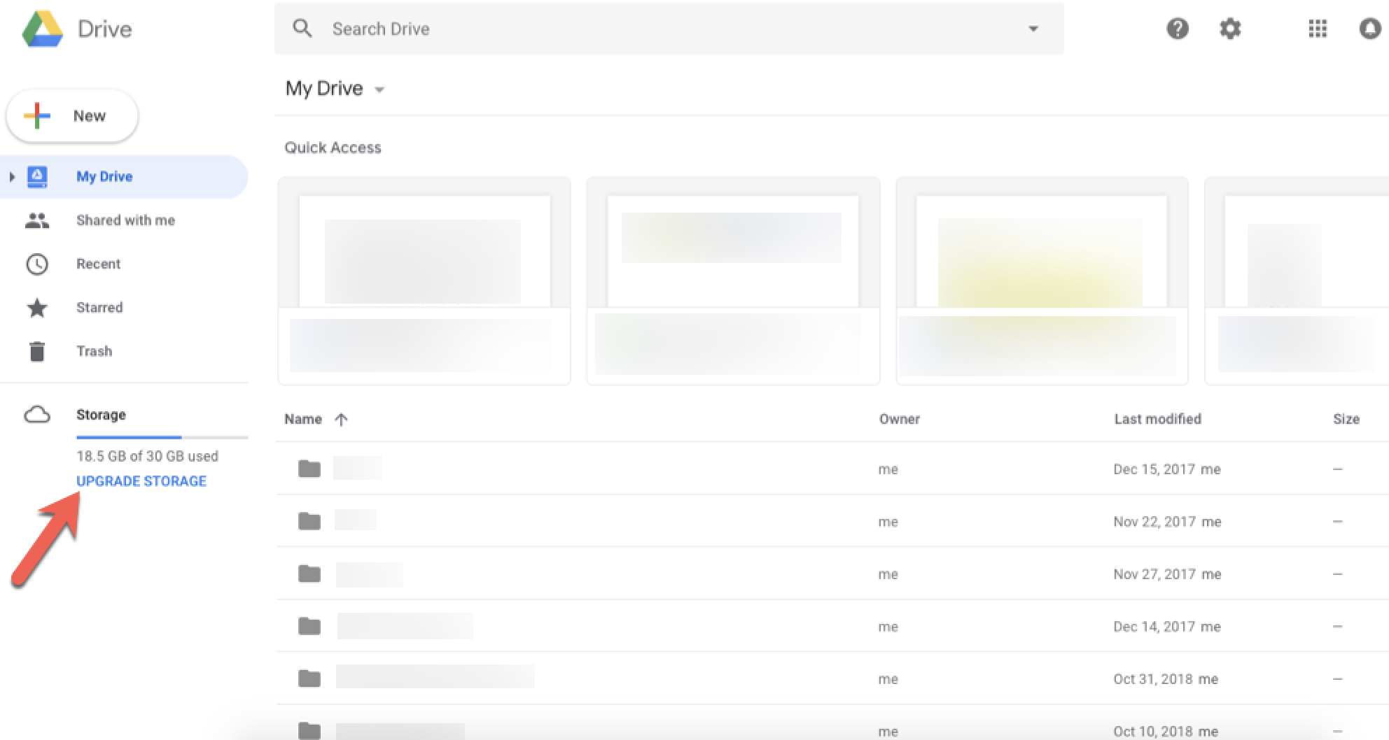1389x740 pixels.
Task: Sort by the Name column header
Action: tap(303, 419)
